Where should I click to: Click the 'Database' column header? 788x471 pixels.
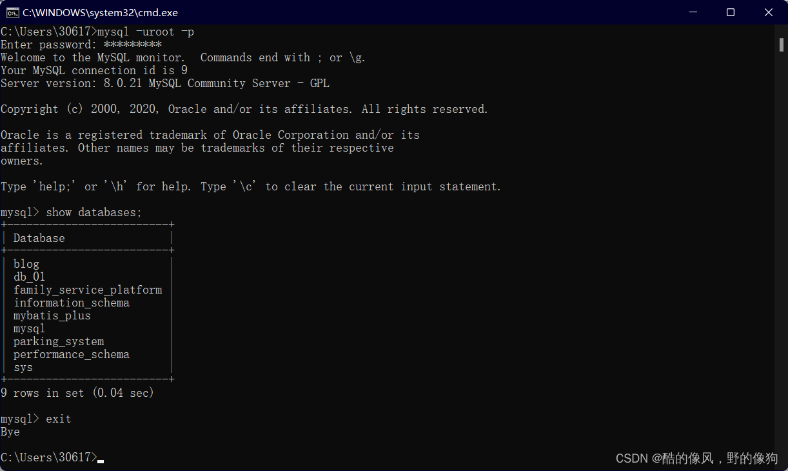(x=39, y=238)
